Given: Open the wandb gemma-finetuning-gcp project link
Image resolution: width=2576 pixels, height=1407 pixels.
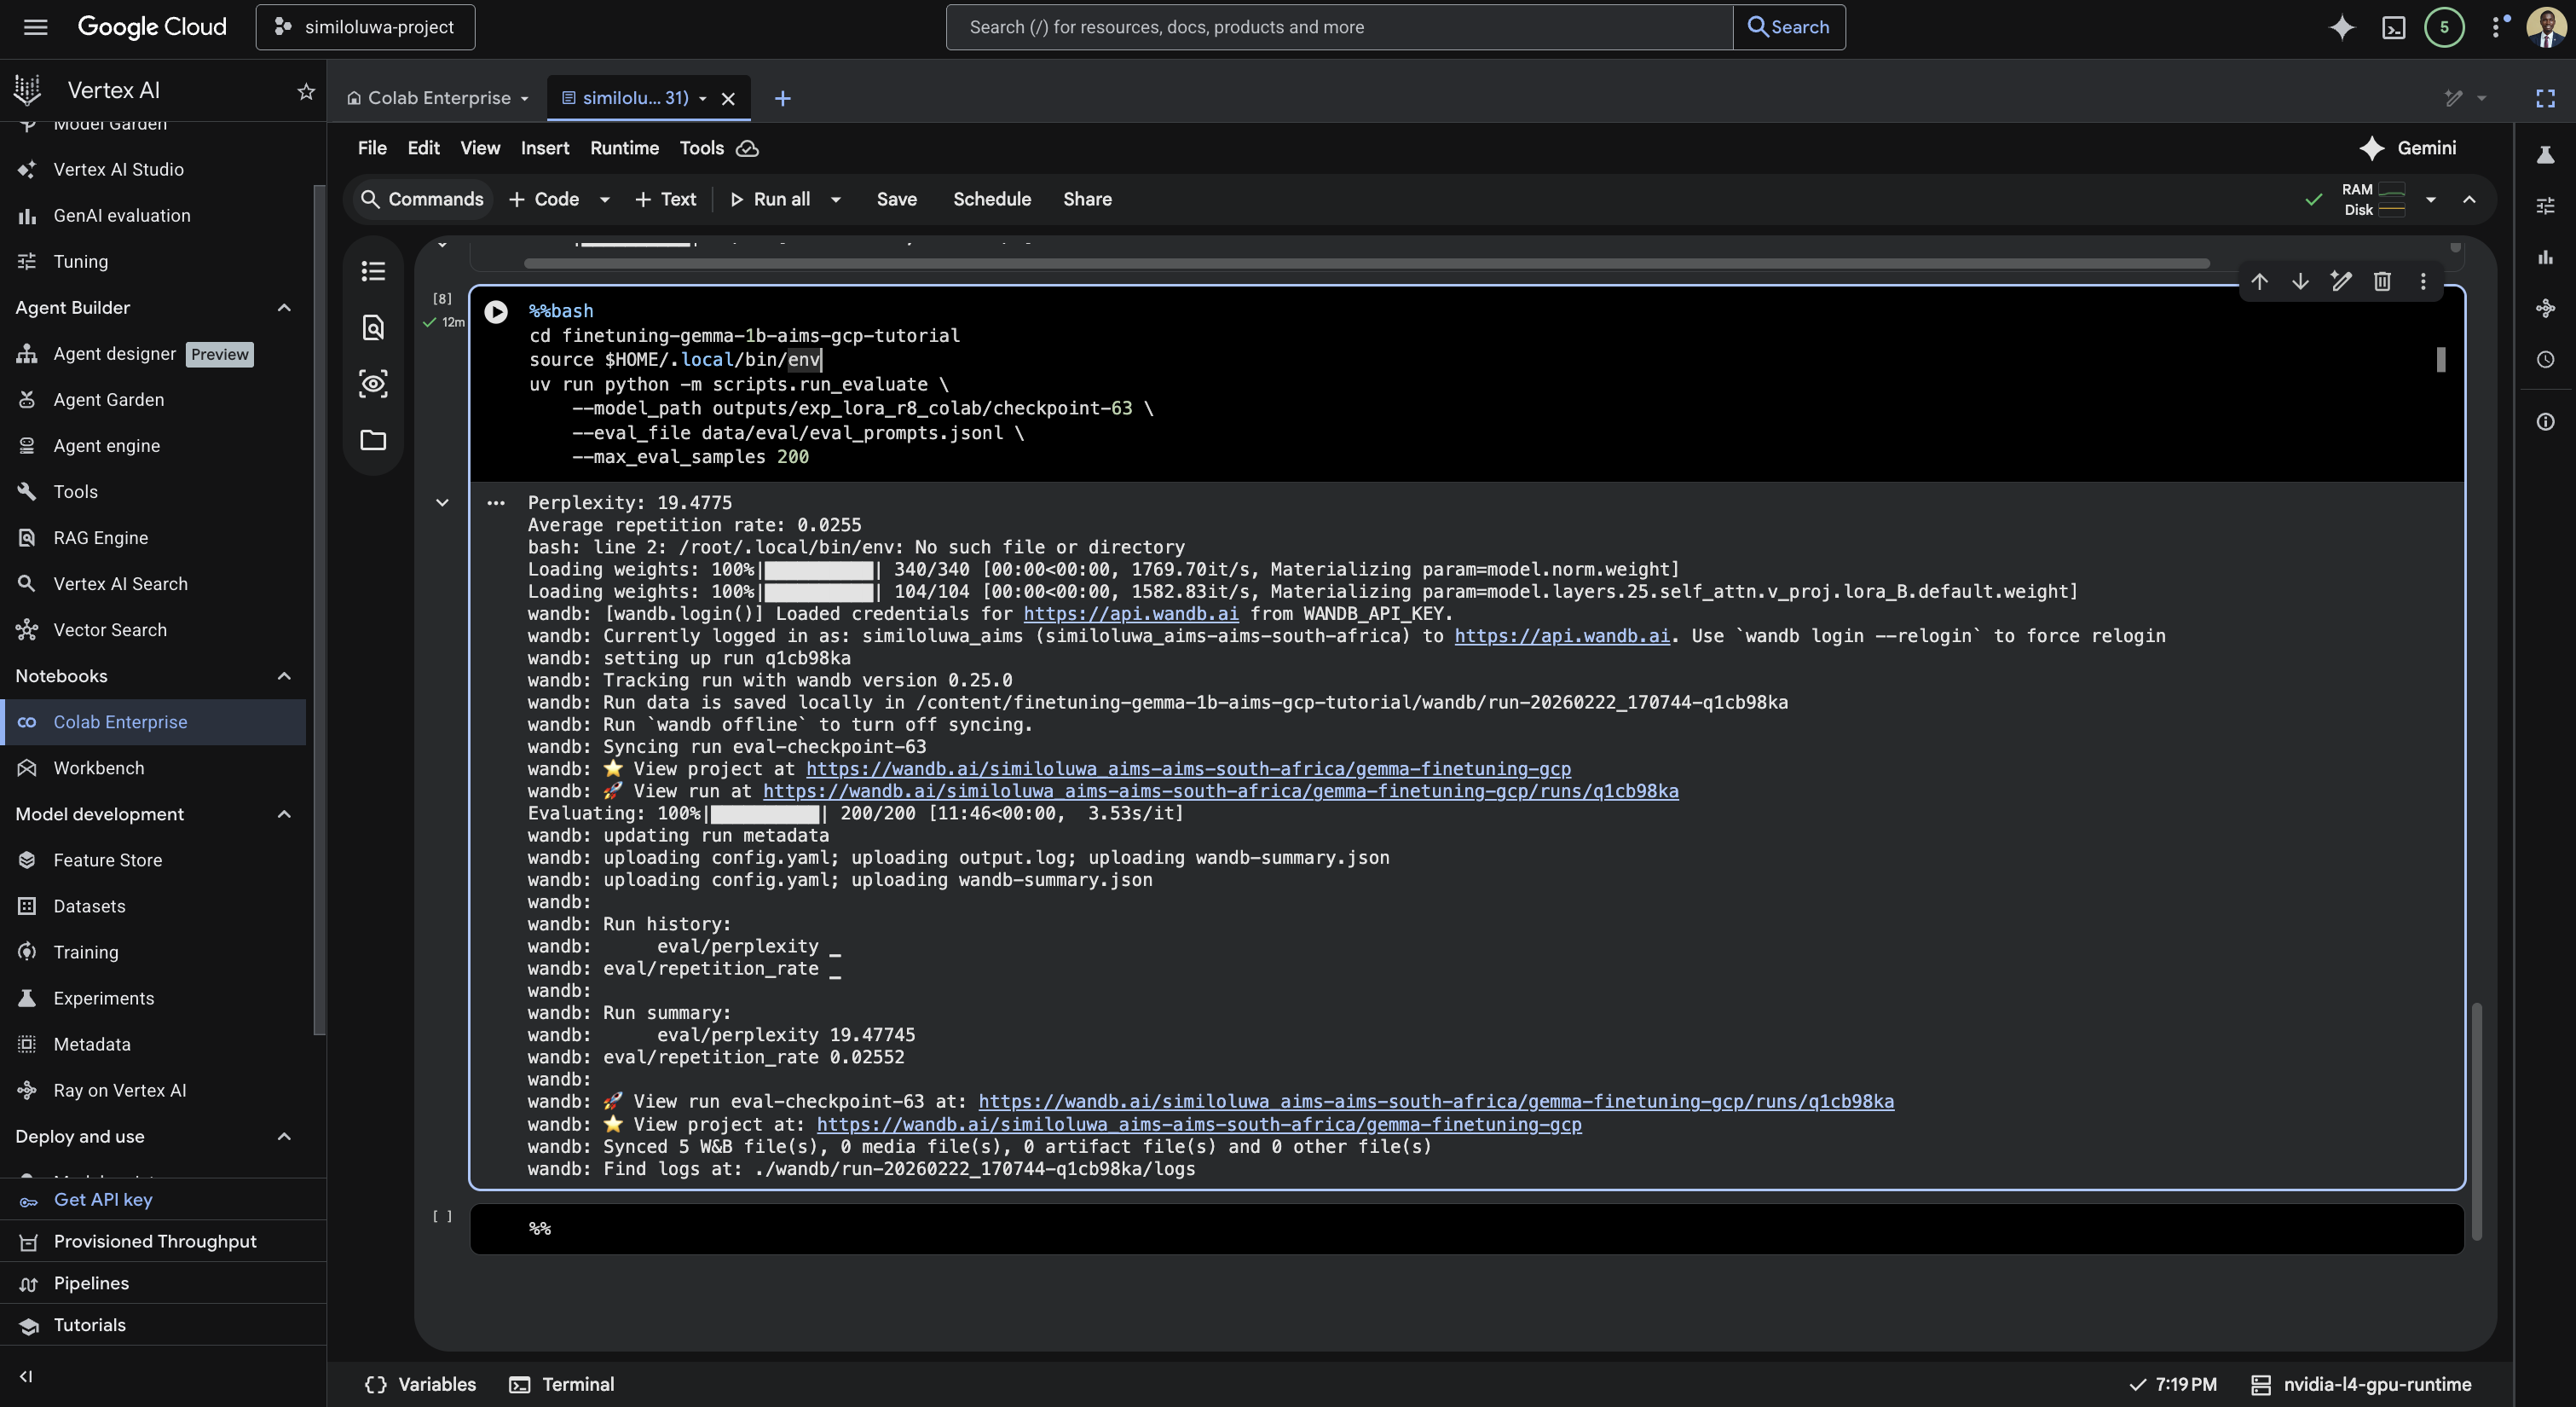Looking at the screenshot, I should coord(1188,768).
